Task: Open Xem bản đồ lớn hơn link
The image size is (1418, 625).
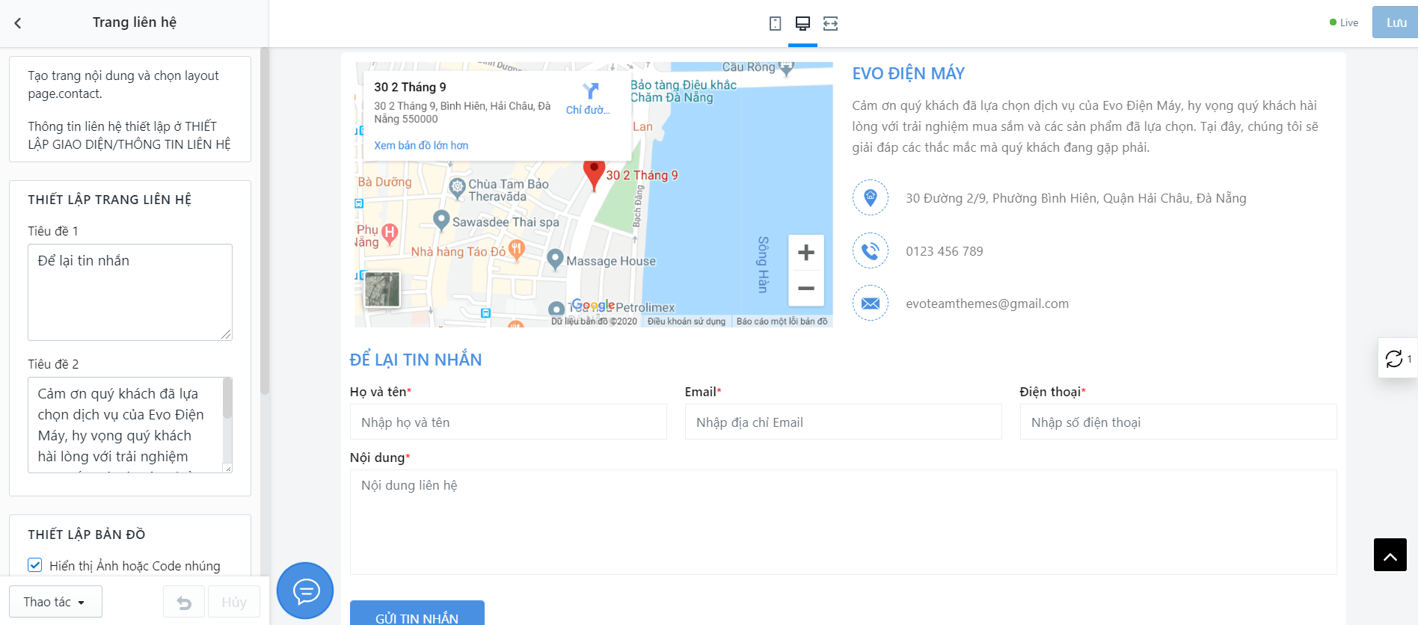Action: tap(421, 146)
